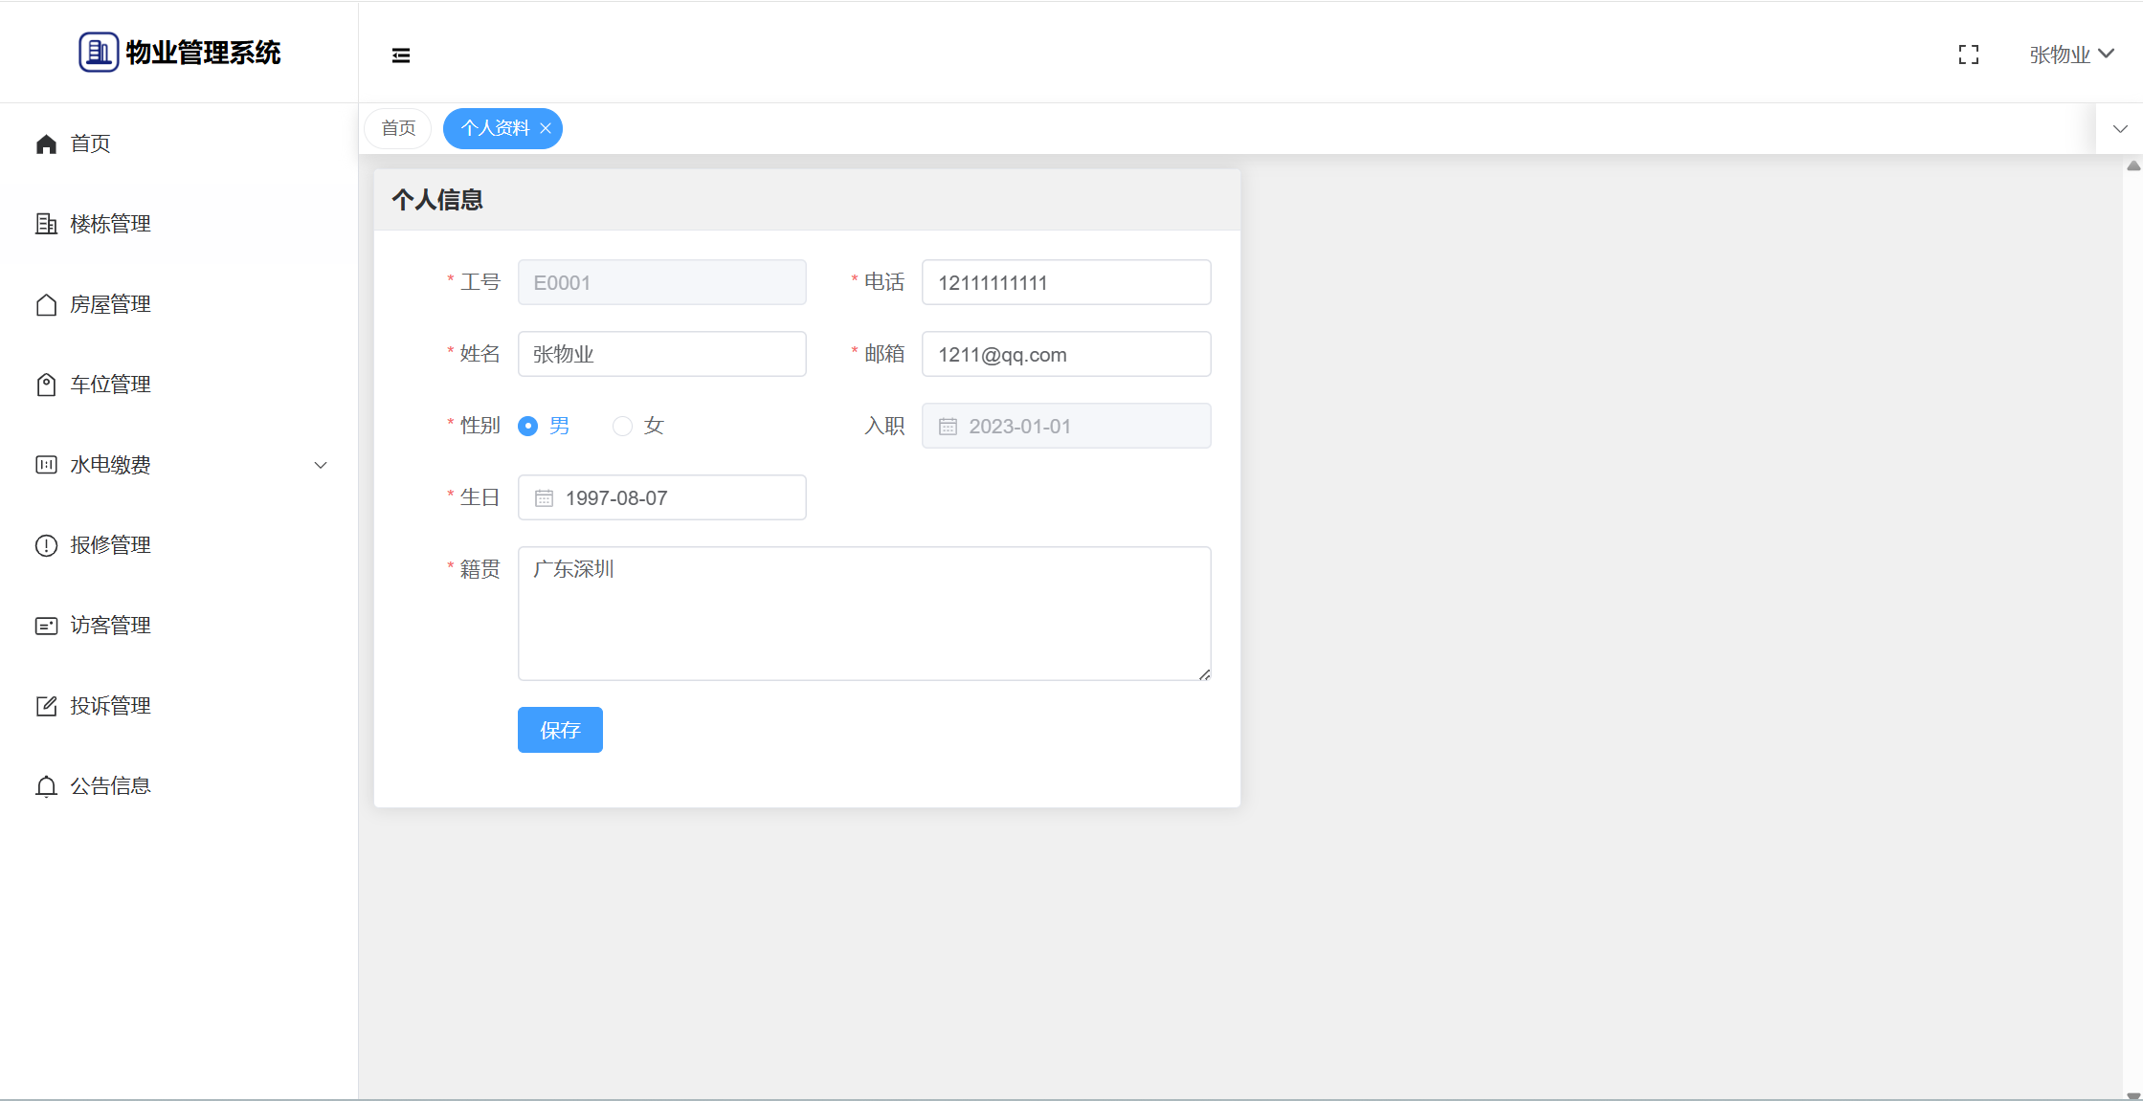Select the 女 gender radio button

coord(623,427)
